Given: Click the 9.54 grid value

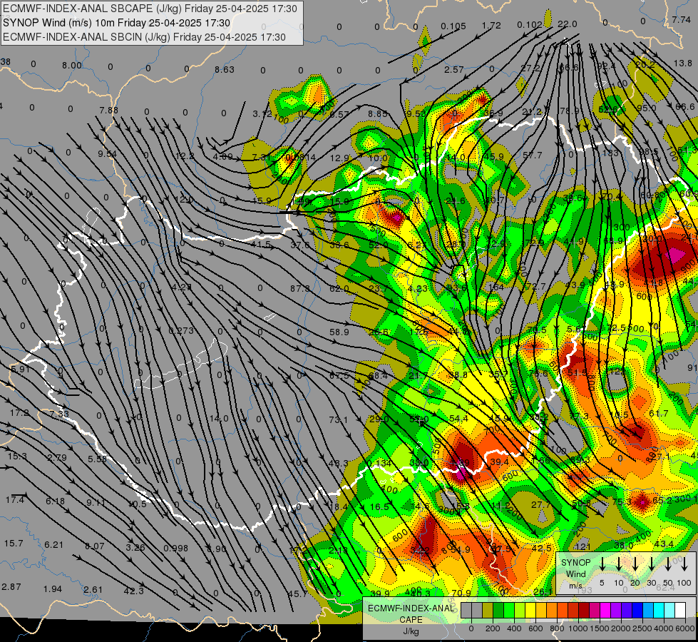Looking at the screenshot, I should (x=107, y=153).
